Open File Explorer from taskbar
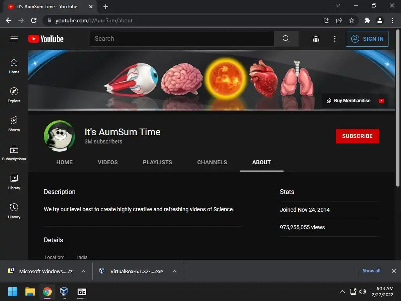The image size is (401, 301). (30, 292)
